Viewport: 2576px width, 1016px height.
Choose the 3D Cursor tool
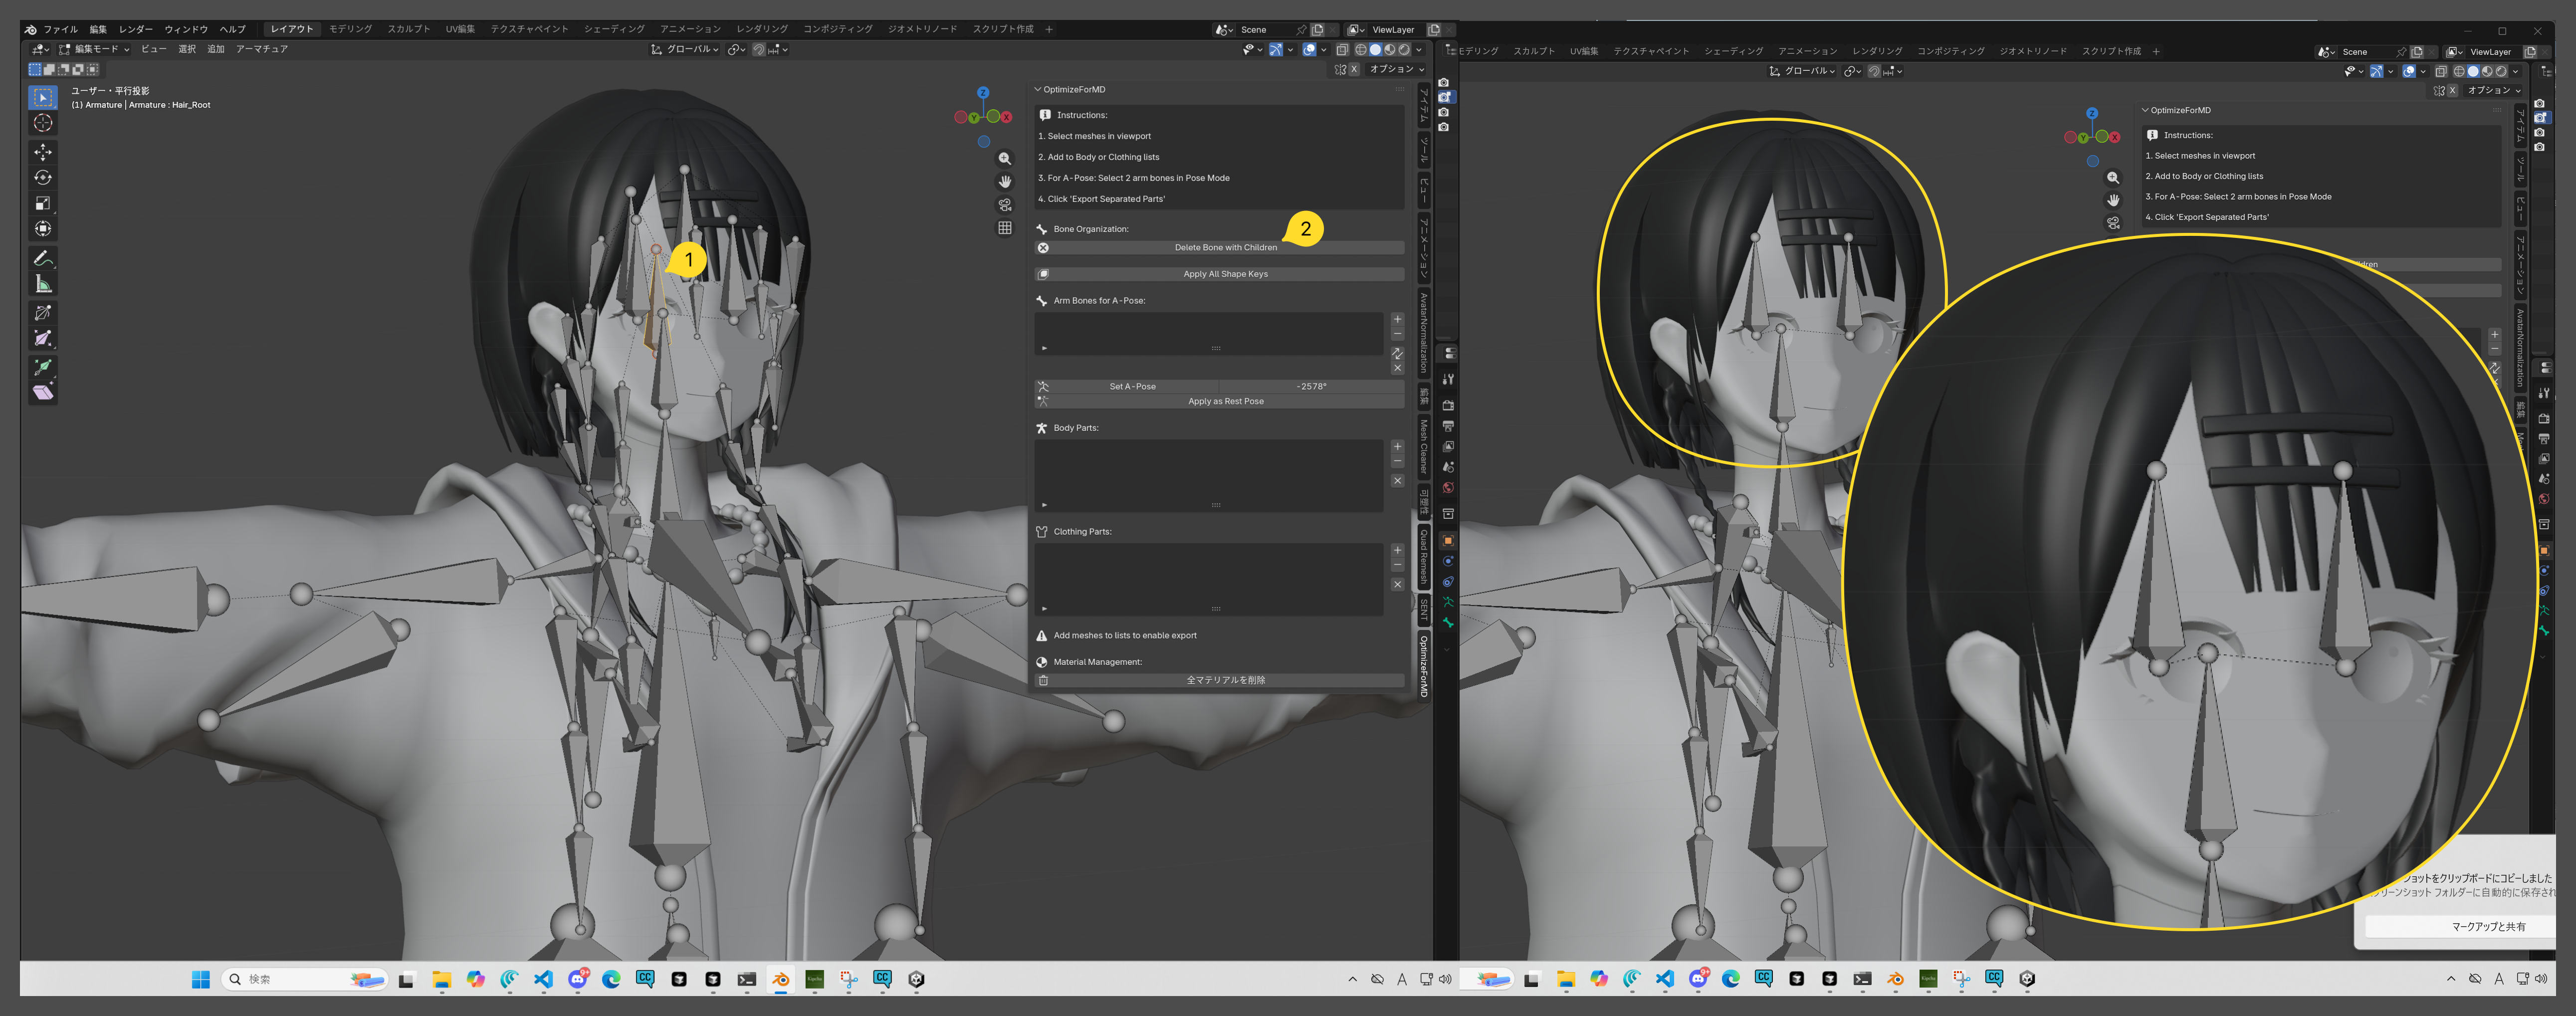43,123
